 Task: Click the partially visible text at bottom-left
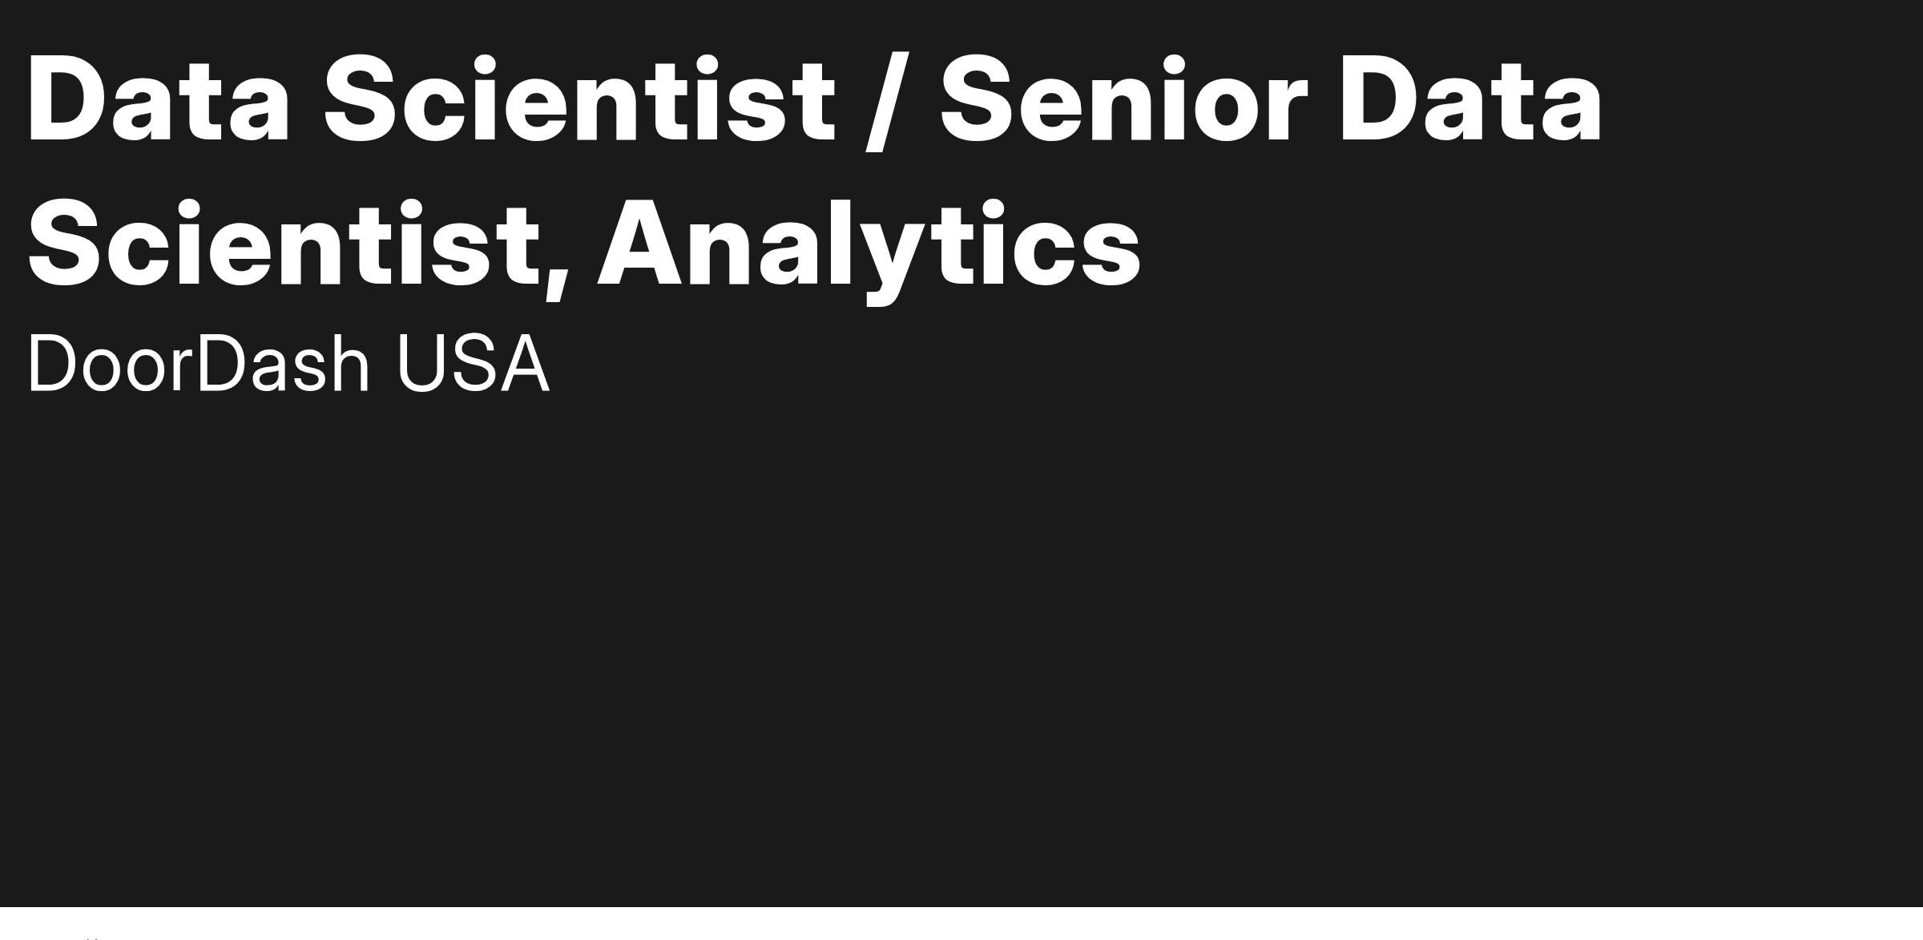(94, 937)
